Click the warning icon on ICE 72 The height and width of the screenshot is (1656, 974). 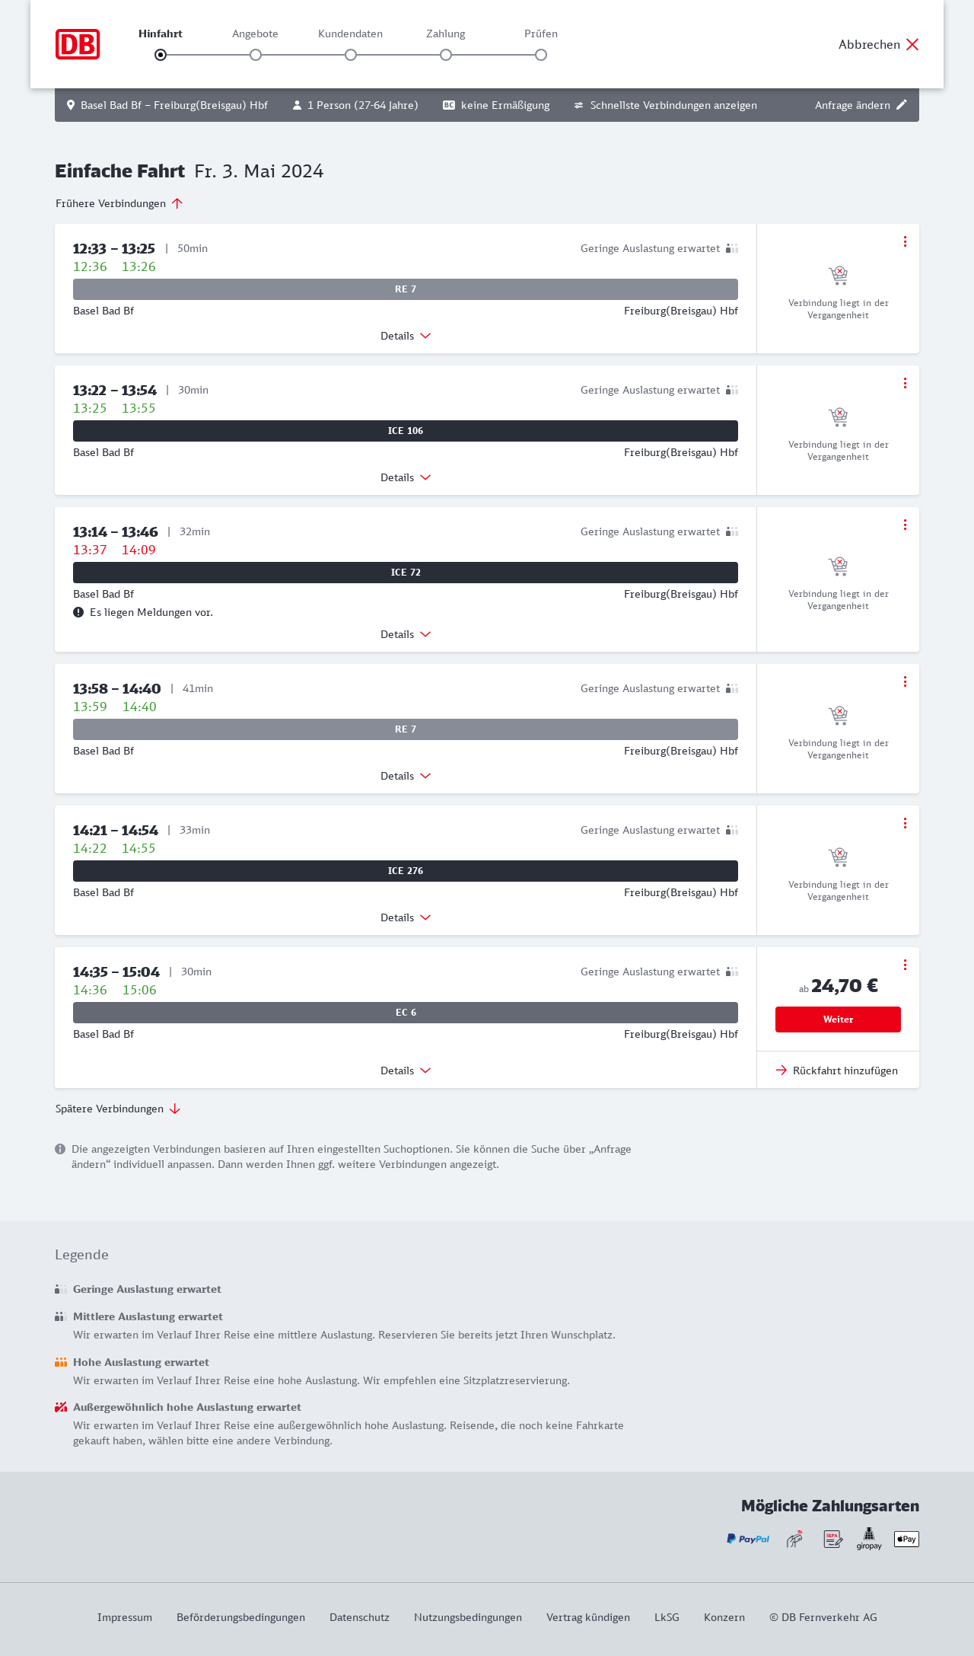coord(78,612)
